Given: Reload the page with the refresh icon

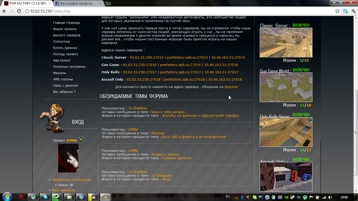Looking at the screenshot, I should click(x=19, y=11).
